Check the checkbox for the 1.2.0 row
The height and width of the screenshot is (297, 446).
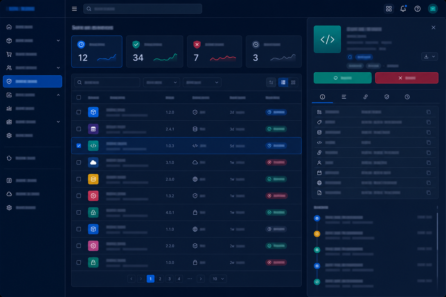[79, 112]
